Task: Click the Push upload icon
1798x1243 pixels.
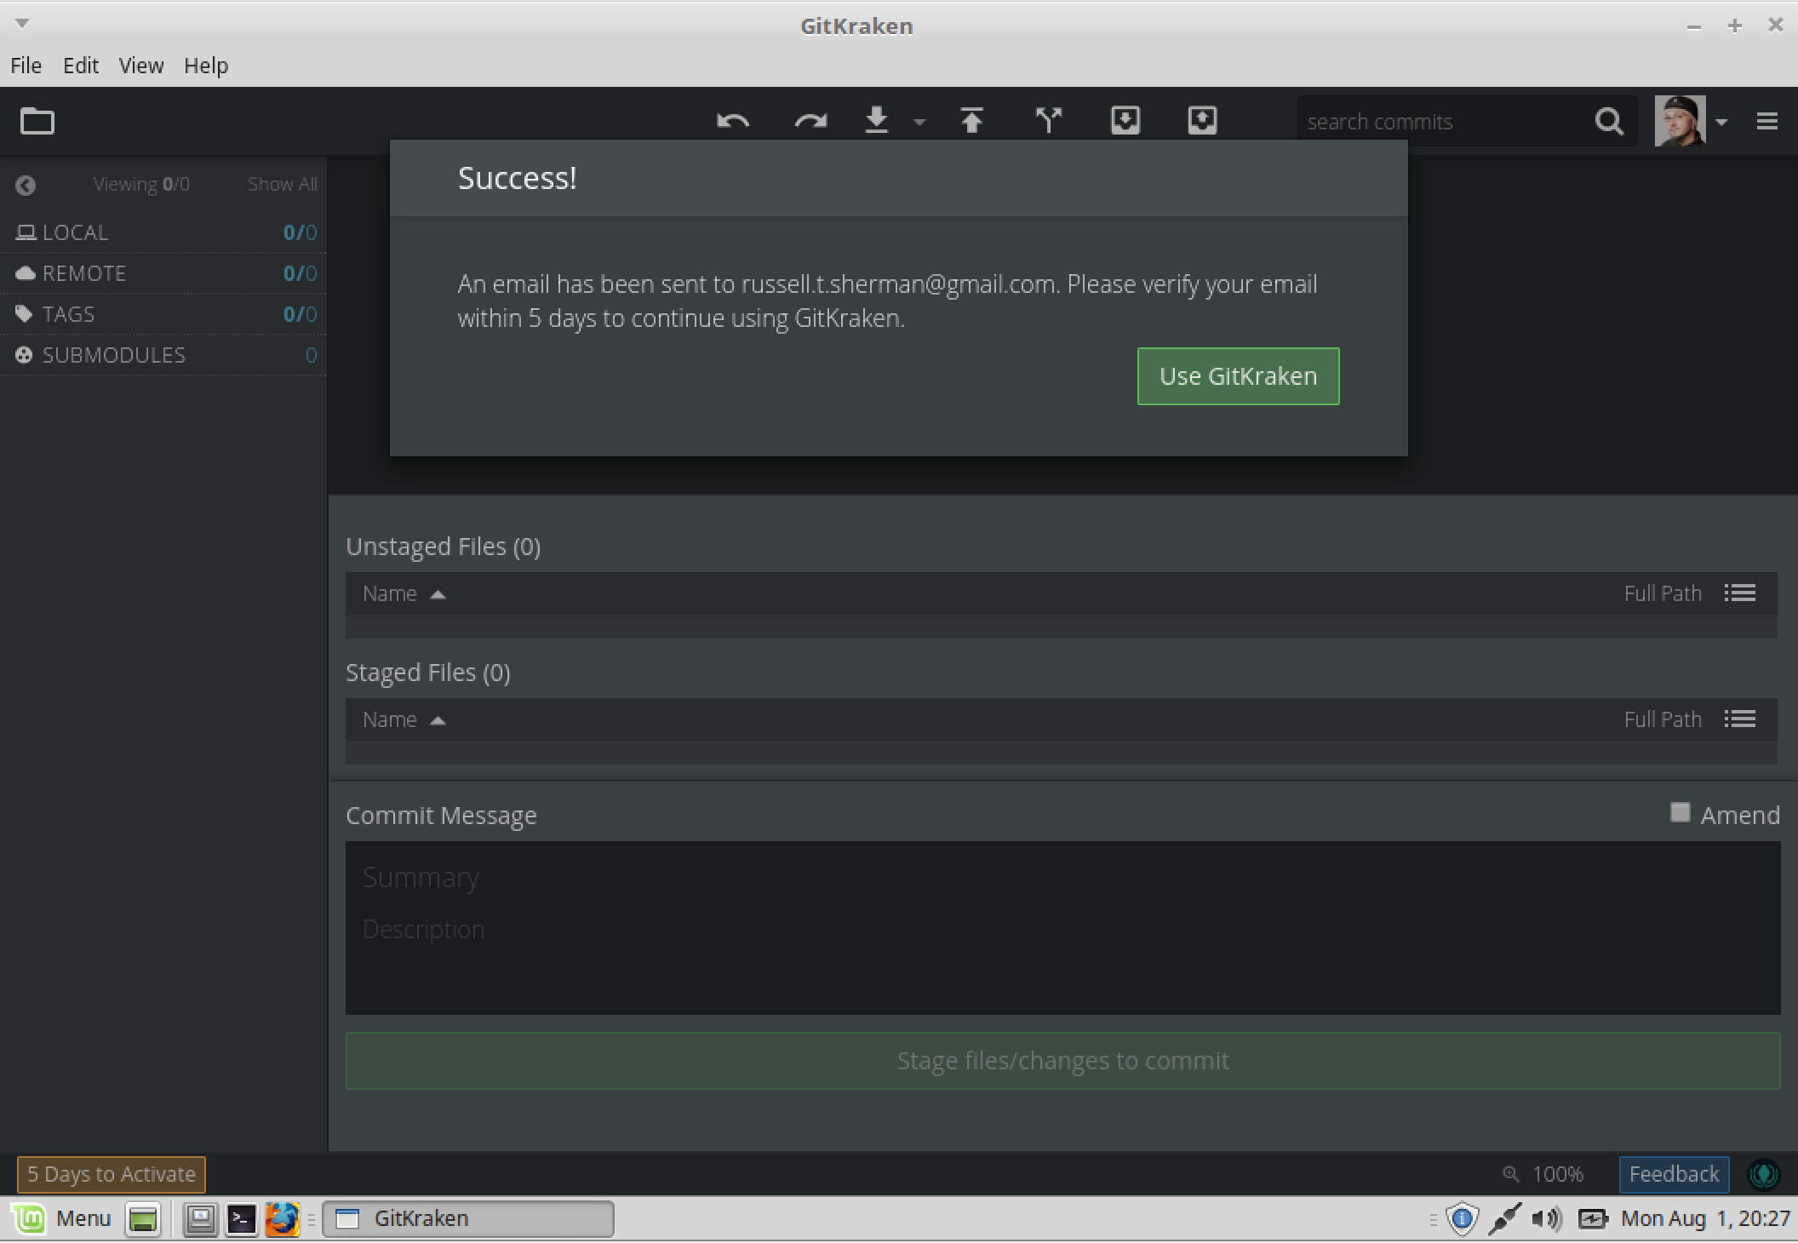Action: pos(971,120)
